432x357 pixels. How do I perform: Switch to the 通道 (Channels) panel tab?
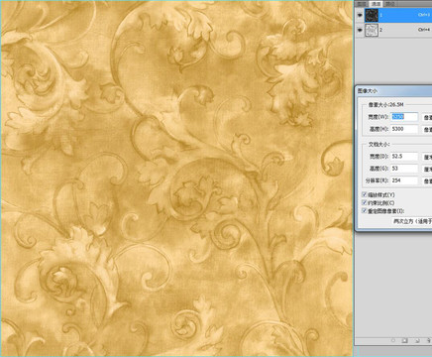(x=376, y=4)
